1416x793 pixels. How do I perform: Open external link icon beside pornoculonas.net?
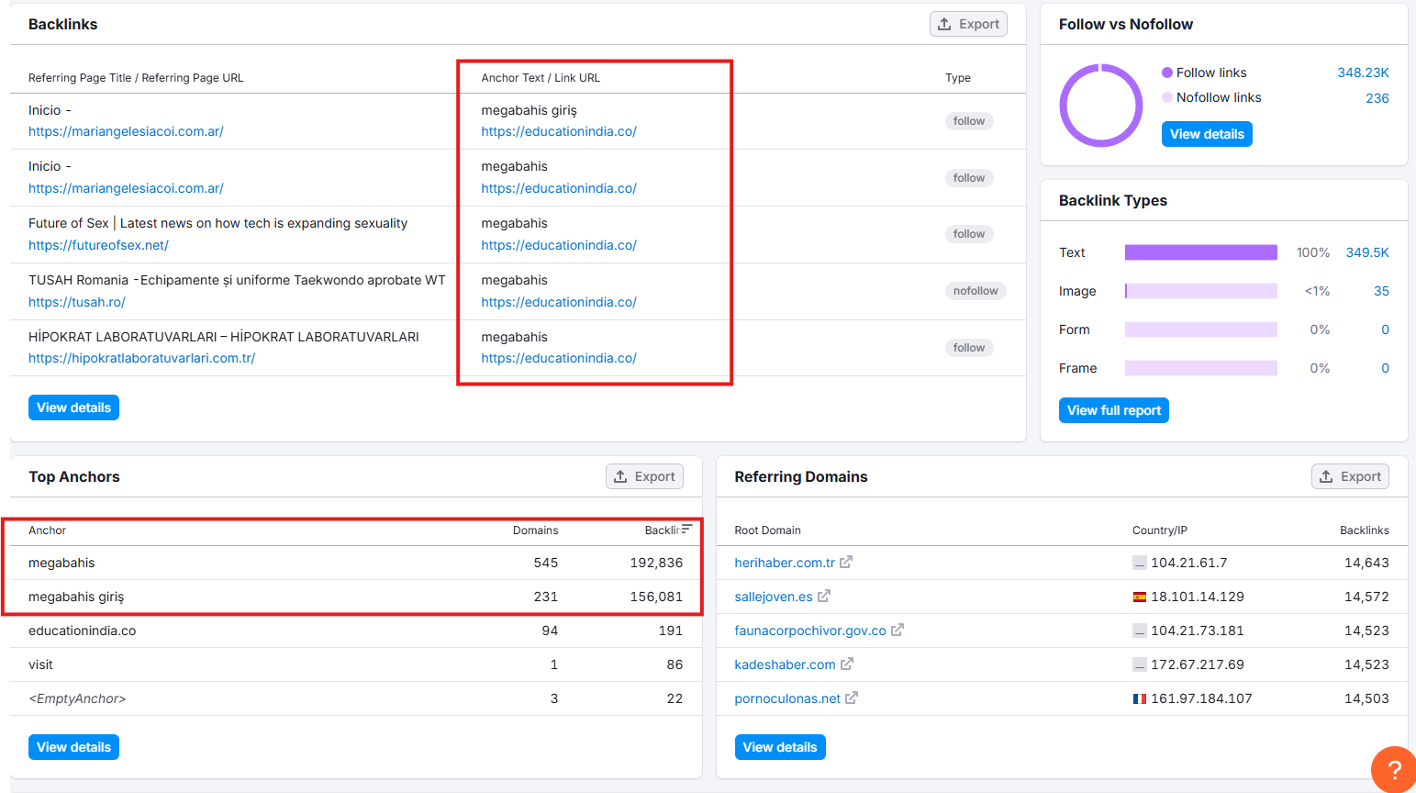click(852, 698)
